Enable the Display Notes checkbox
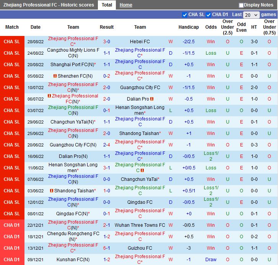Screen dimensions: 278x265 point(241,5)
